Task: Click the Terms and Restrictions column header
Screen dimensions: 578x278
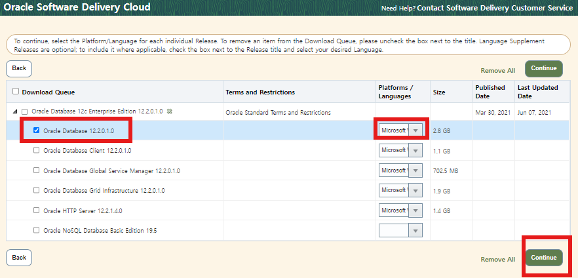Action: tap(260, 92)
